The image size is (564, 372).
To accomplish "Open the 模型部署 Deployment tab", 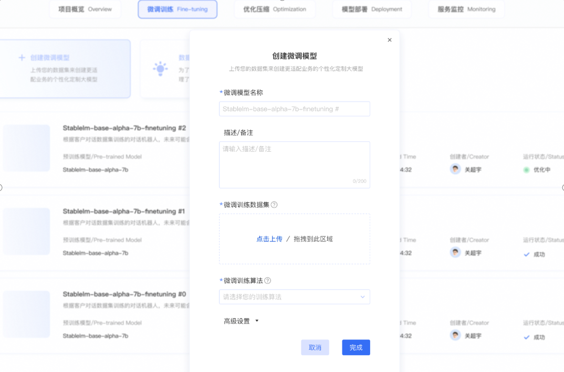I will [371, 9].
